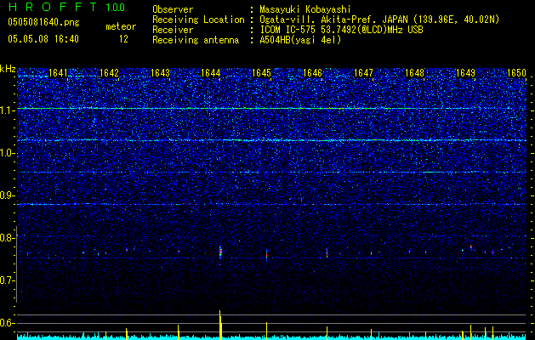The height and width of the screenshot is (340, 535).
Task: Click the 1644 time marker
Action: (x=211, y=73)
